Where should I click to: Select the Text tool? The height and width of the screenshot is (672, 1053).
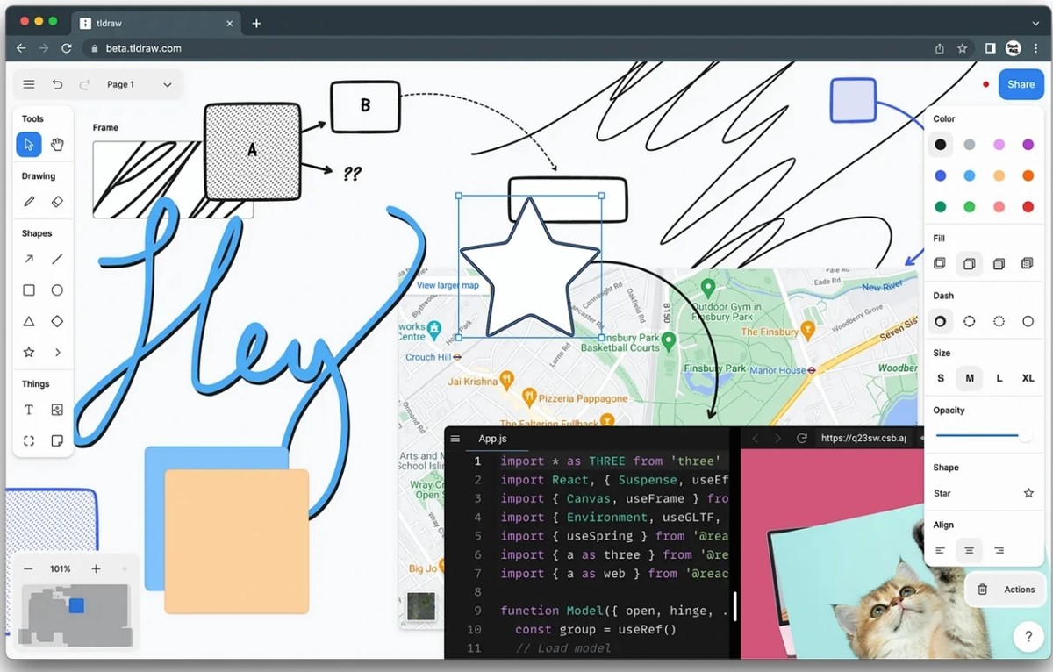pos(29,410)
